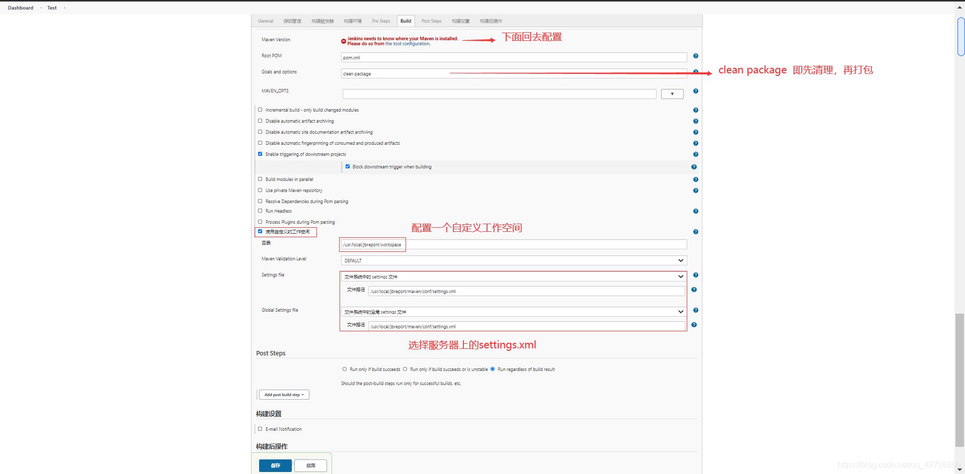The width and height of the screenshot is (965, 474).
Task: Show help for Disable automatic fingerprinting option
Action: click(x=695, y=143)
